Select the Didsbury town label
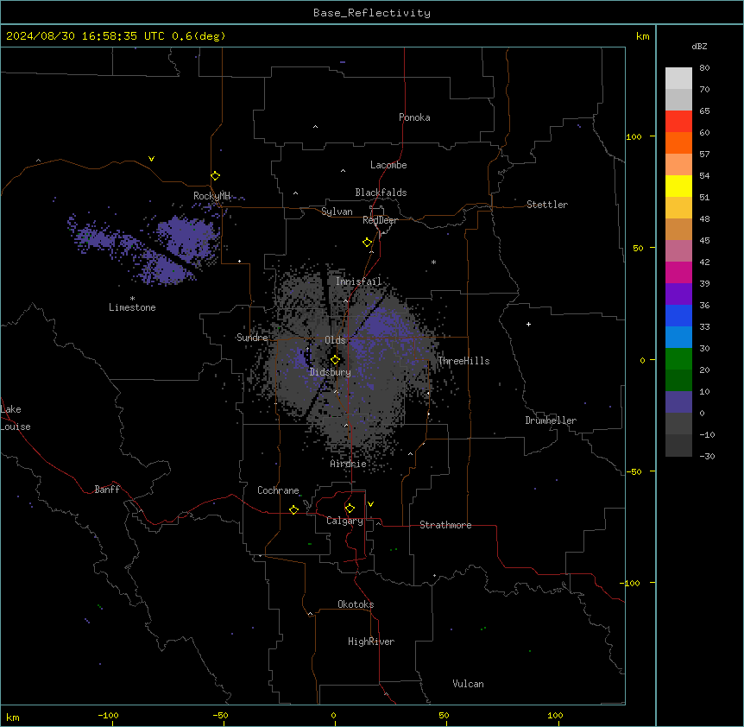 pyautogui.click(x=331, y=372)
